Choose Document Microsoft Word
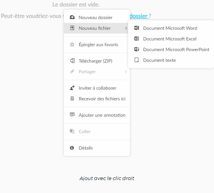 click(171, 28)
